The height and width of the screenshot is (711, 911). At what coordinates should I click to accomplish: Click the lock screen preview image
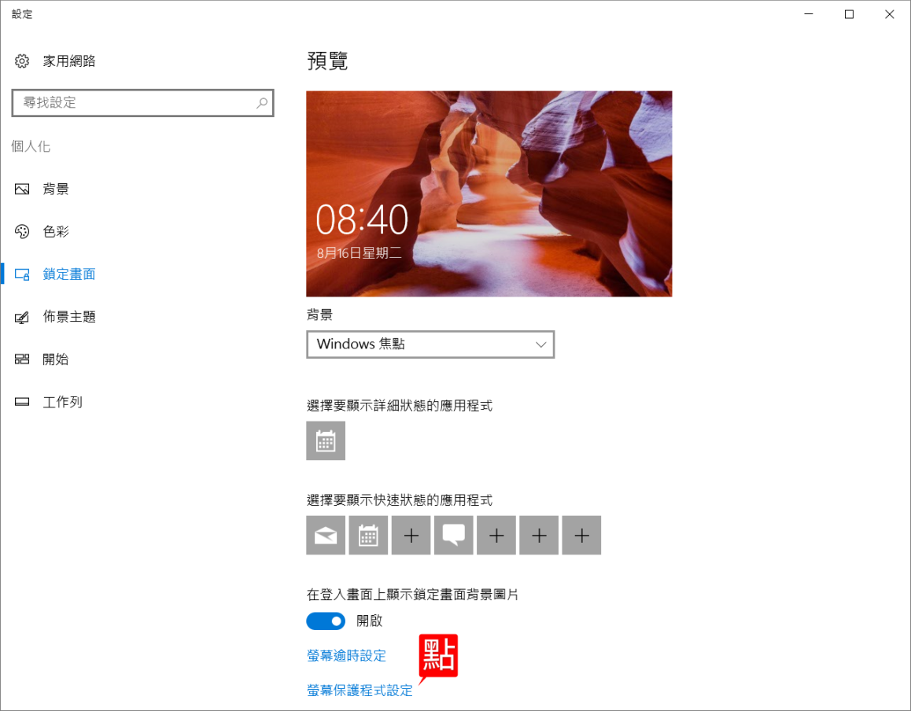pyautogui.click(x=489, y=193)
